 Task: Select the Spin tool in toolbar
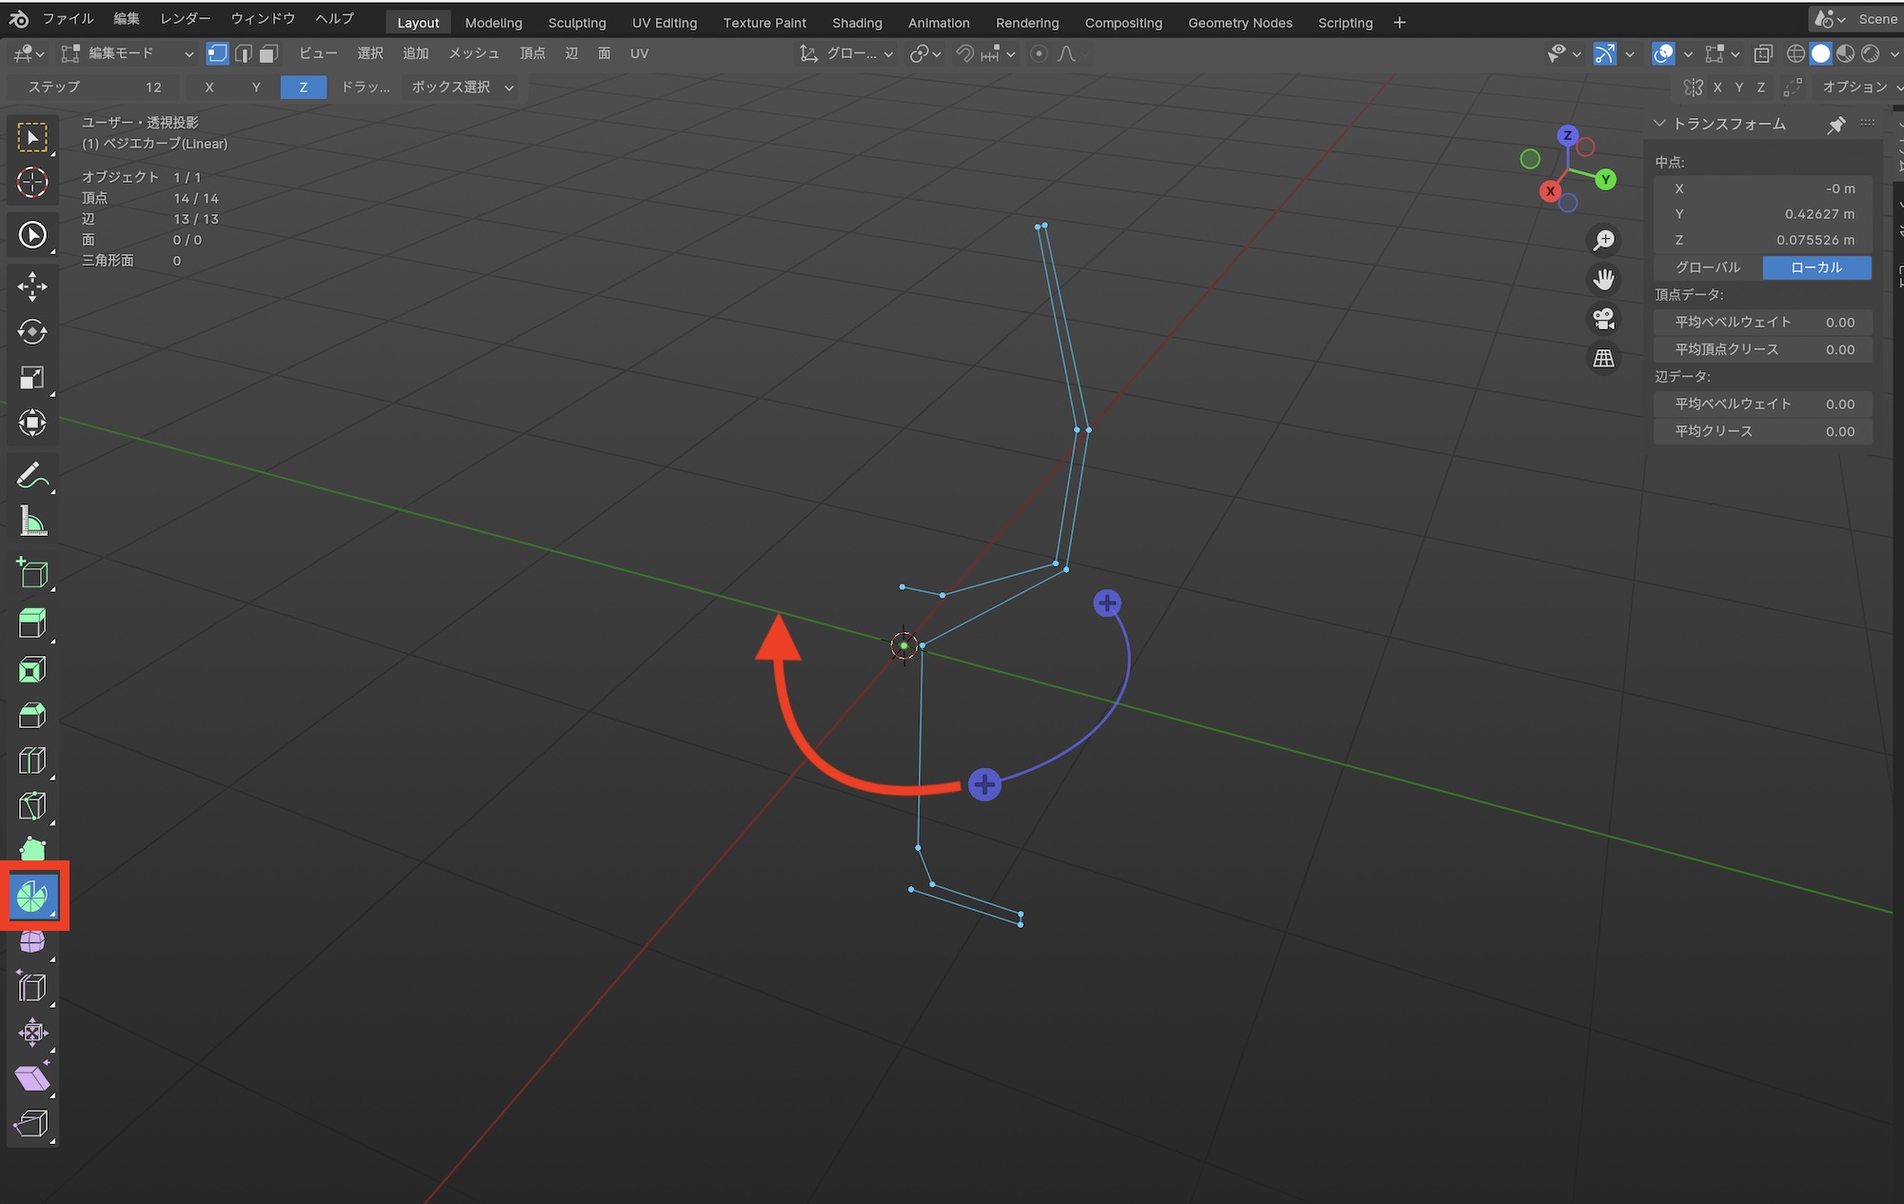pos(32,896)
